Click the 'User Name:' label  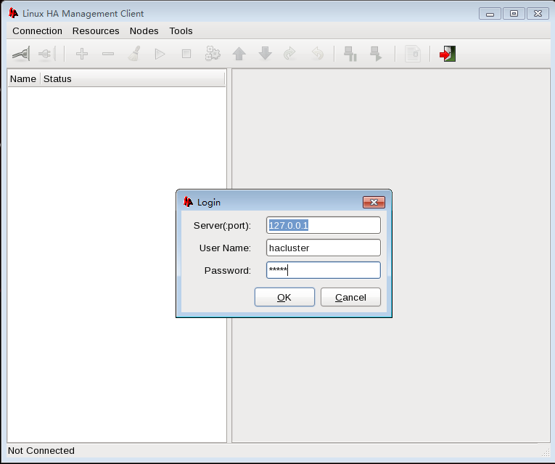click(225, 248)
